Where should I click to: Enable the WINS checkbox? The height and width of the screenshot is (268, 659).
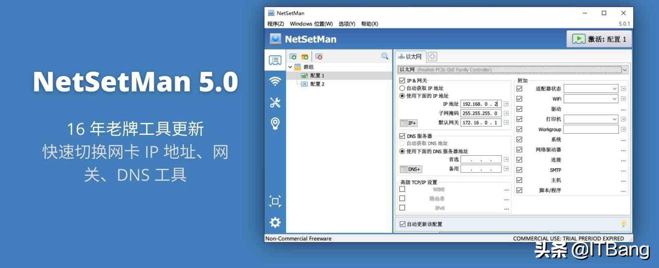pos(402,189)
